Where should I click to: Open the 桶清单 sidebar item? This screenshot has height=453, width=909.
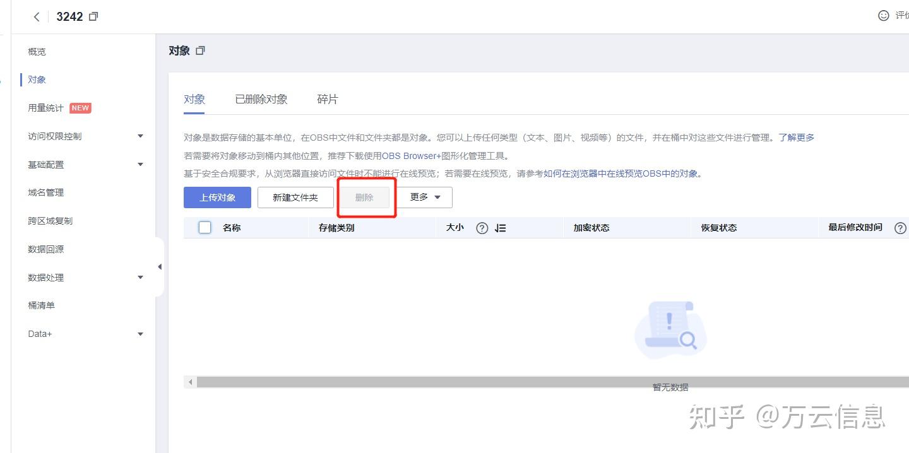point(42,305)
